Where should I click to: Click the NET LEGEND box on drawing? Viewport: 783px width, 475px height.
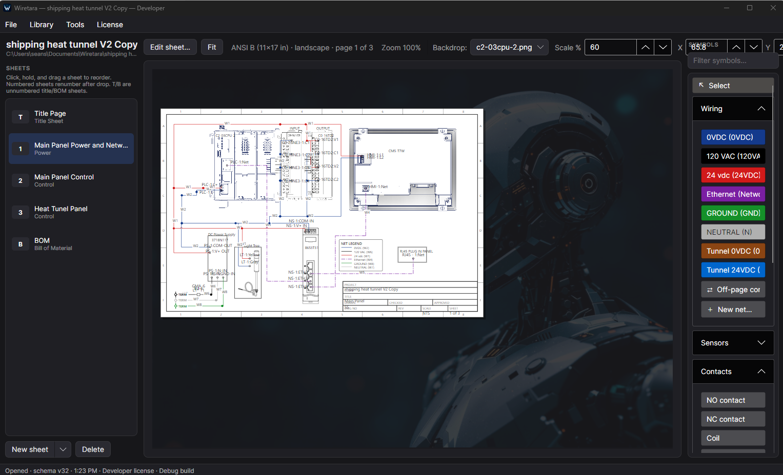pos(361,255)
